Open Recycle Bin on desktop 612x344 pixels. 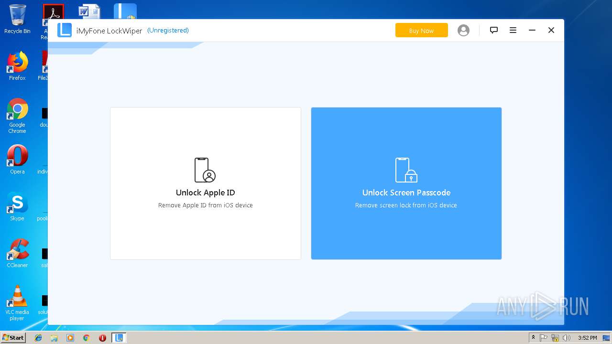click(x=17, y=19)
